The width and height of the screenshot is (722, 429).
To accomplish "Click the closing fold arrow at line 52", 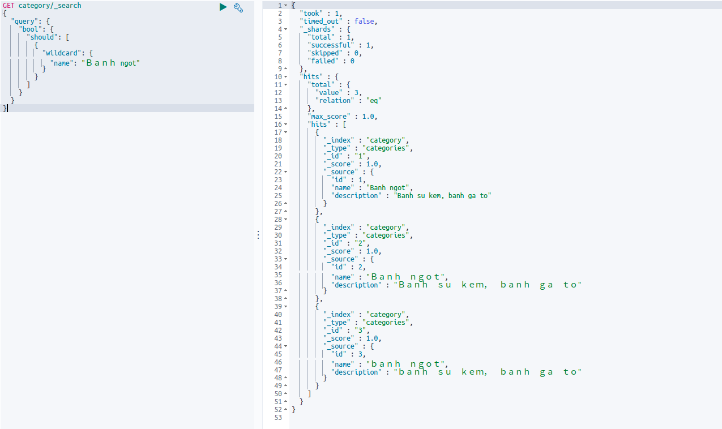I will coord(286,410).
